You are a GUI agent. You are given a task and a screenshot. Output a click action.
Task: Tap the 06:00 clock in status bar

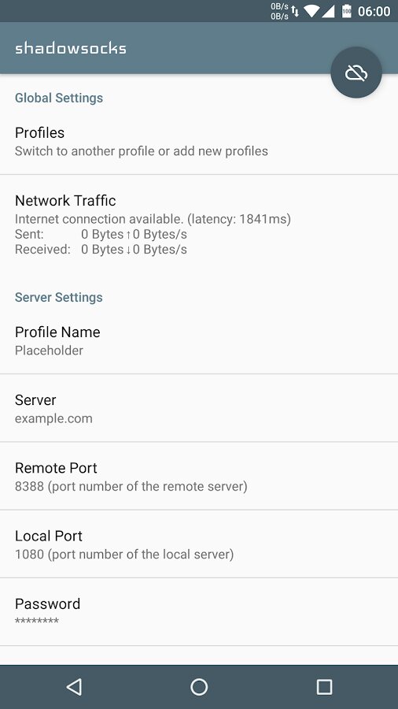point(374,11)
